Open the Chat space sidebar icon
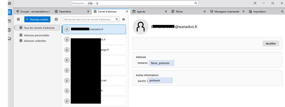Image resolution: width=285 pixels, height=107 pixels. point(9,38)
